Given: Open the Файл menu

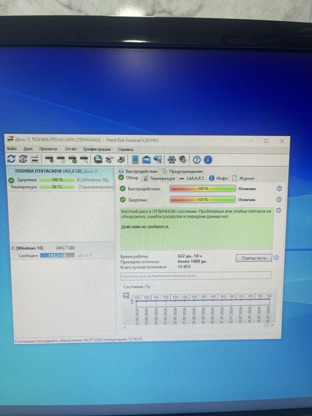Looking at the screenshot, I should [x=12, y=149].
